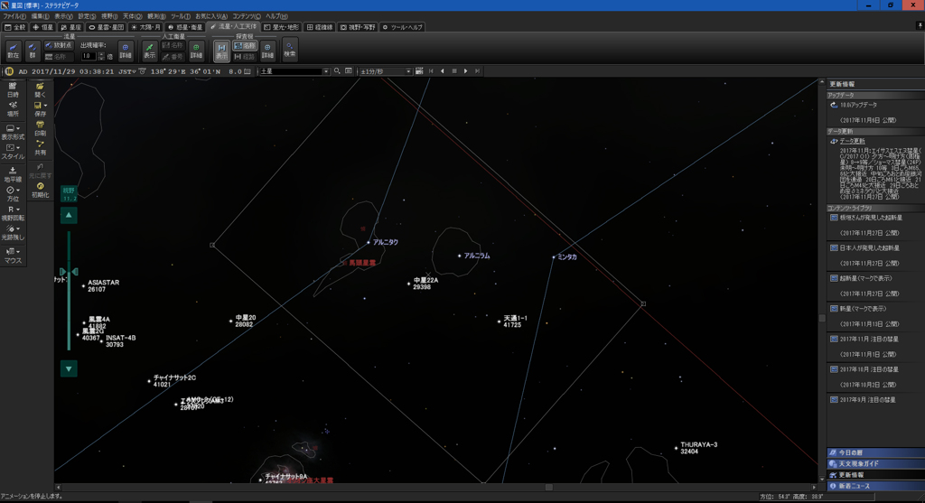The image size is (925, 503).
Task: Toggle artificial satellite 表示 display button
Action: pos(150,50)
